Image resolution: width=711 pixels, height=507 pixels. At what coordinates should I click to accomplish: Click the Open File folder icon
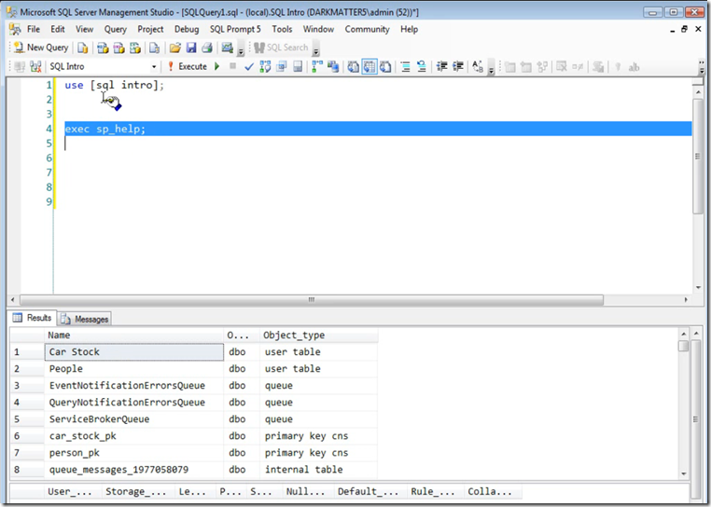point(175,48)
